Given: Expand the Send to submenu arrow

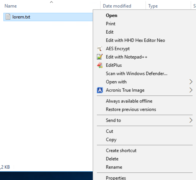Looking at the screenshot, I should pos(191,120).
